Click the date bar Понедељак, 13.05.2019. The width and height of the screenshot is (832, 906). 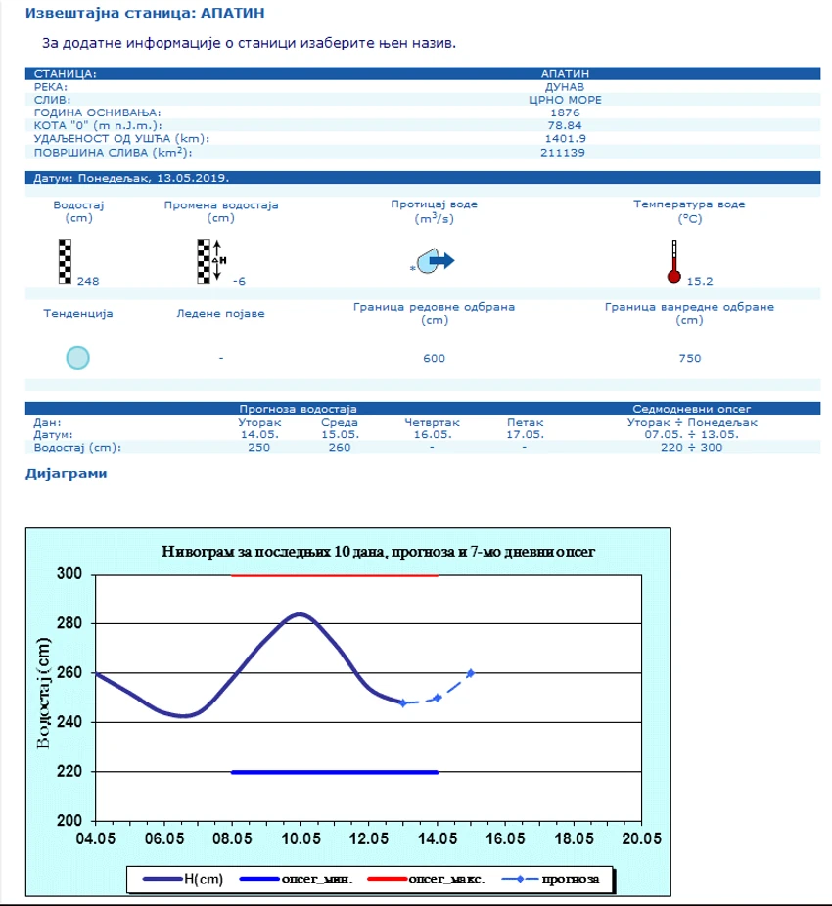423,178
